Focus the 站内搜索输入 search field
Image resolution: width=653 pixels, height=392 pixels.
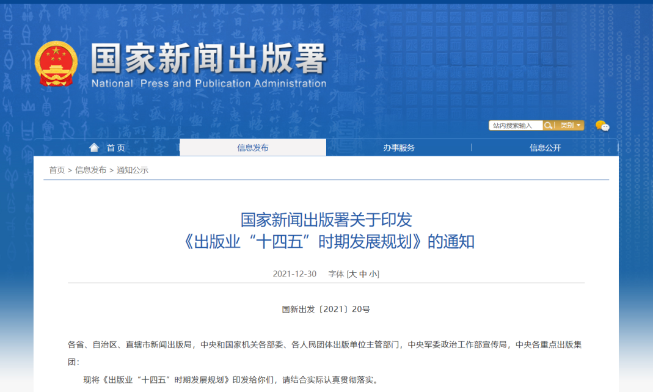point(516,125)
